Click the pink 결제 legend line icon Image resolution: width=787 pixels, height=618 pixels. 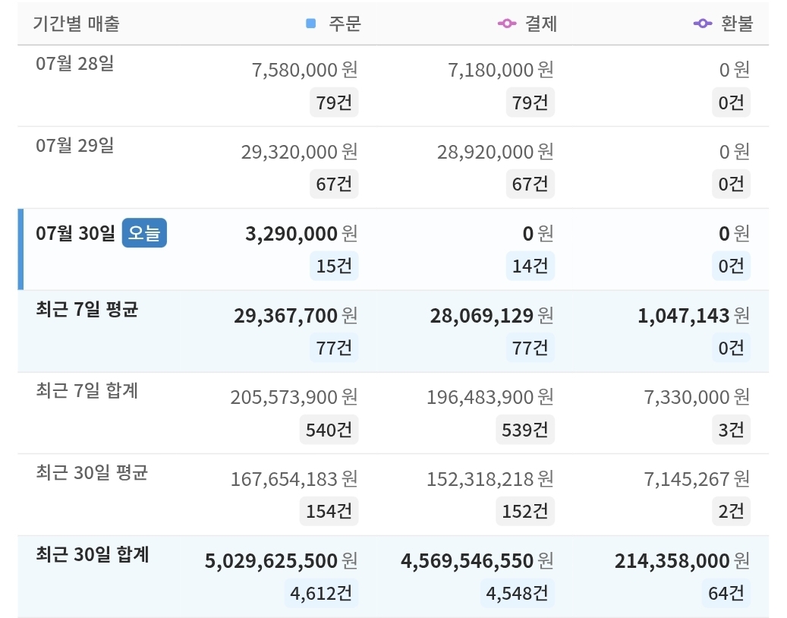506,24
